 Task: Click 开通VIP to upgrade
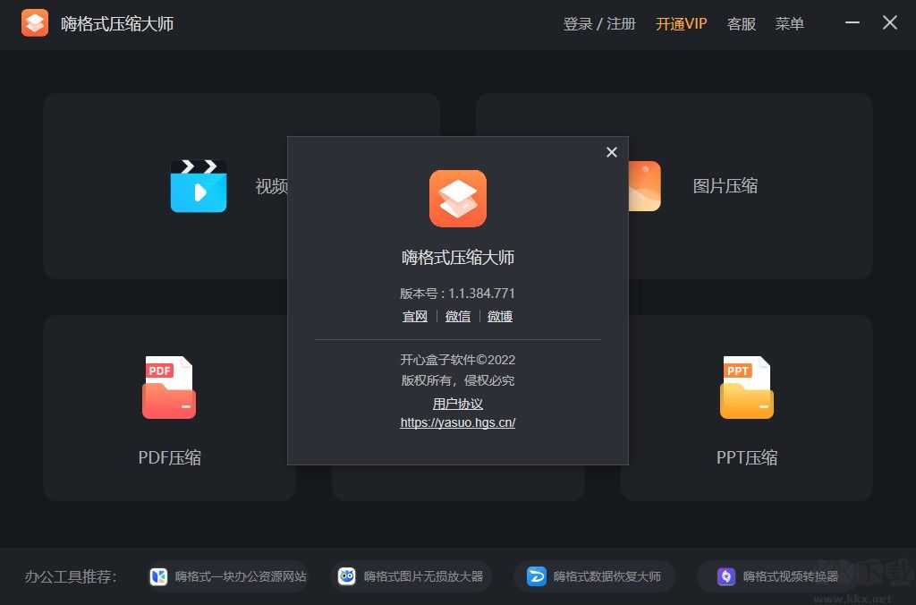681,24
